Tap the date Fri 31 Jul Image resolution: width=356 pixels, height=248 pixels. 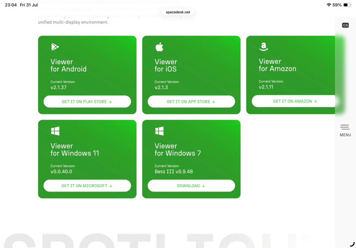(x=29, y=5)
